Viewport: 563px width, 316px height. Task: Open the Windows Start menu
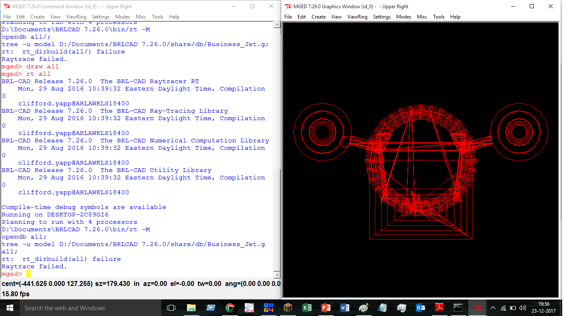[10, 308]
